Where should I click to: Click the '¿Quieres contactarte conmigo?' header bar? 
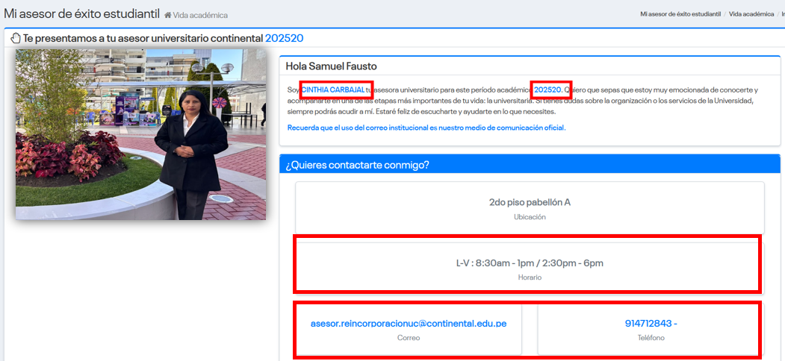tap(530, 165)
